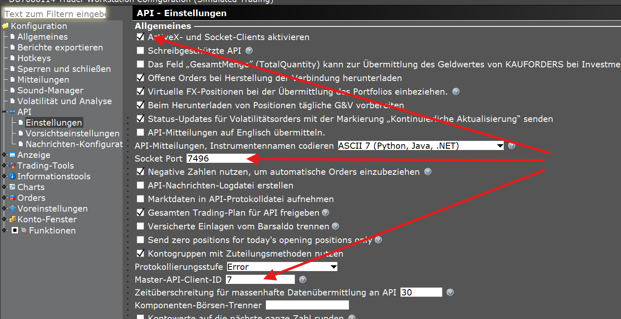Click the help icon next to "Virtuelle FX-Positionen"
Image resolution: width=621 pixels, height=319 pixels.
point(456,91)
